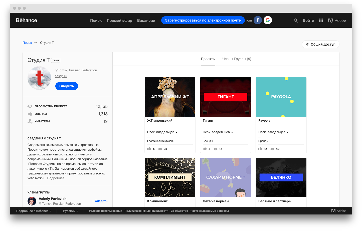Image resolution: width=362 pixels, height=232 pixels.
Task: Open search via magnifier icon
Action: (296, 21)
